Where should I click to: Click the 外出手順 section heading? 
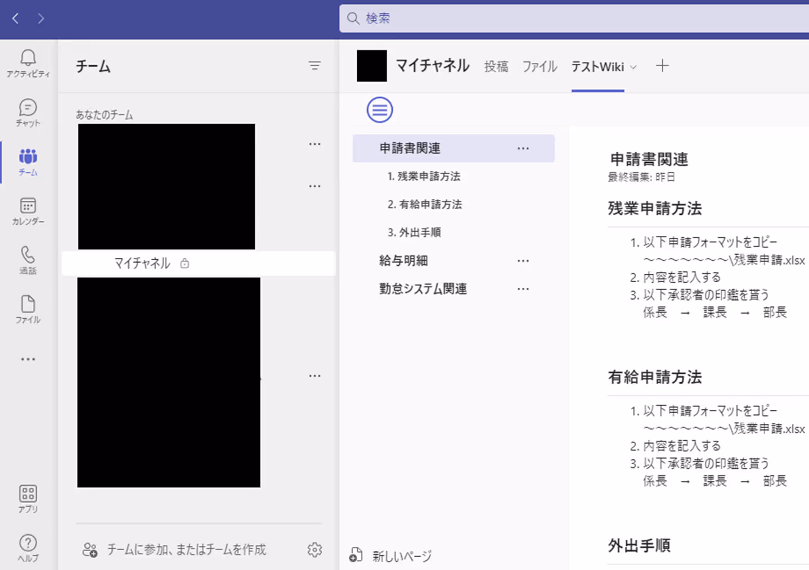tap(639, 545)
